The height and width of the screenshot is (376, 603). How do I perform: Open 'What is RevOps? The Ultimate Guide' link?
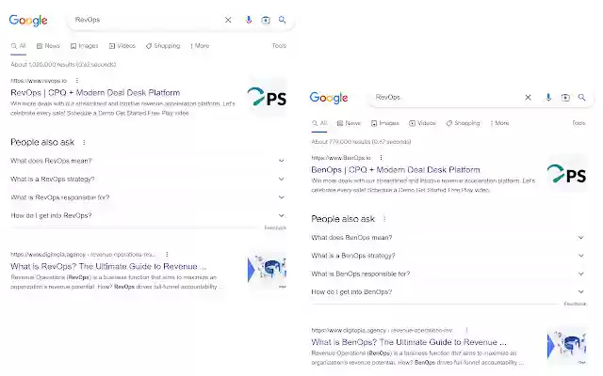click(x=108, y=267)
